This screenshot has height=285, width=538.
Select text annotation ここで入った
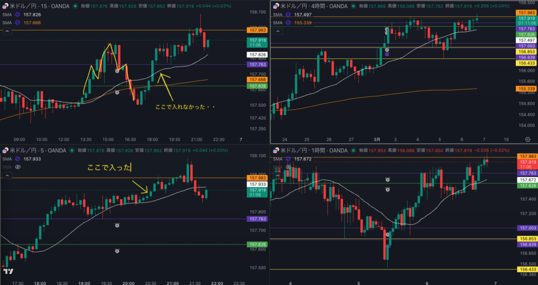pos(109,168)
